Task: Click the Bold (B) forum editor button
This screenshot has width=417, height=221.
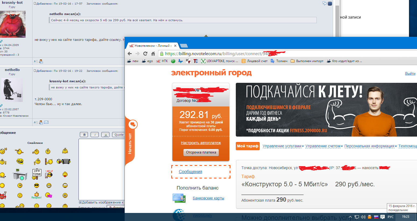Action: (84, 135)
